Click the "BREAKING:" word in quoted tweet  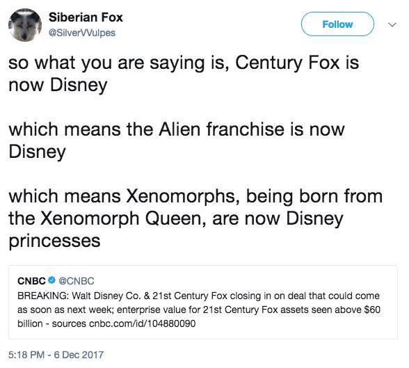coord(43,296)
